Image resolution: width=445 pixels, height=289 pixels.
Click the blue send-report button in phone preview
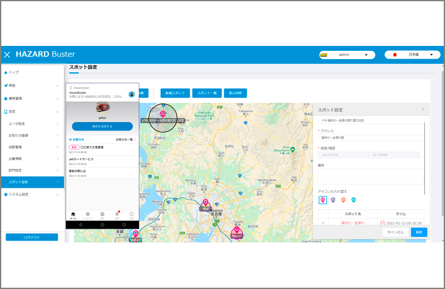(102, 126)
